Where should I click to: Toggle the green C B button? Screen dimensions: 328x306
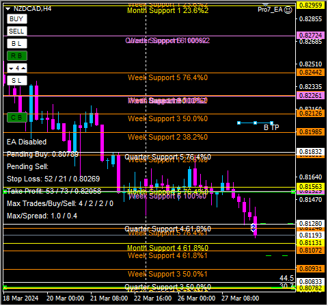coord(17,118)
